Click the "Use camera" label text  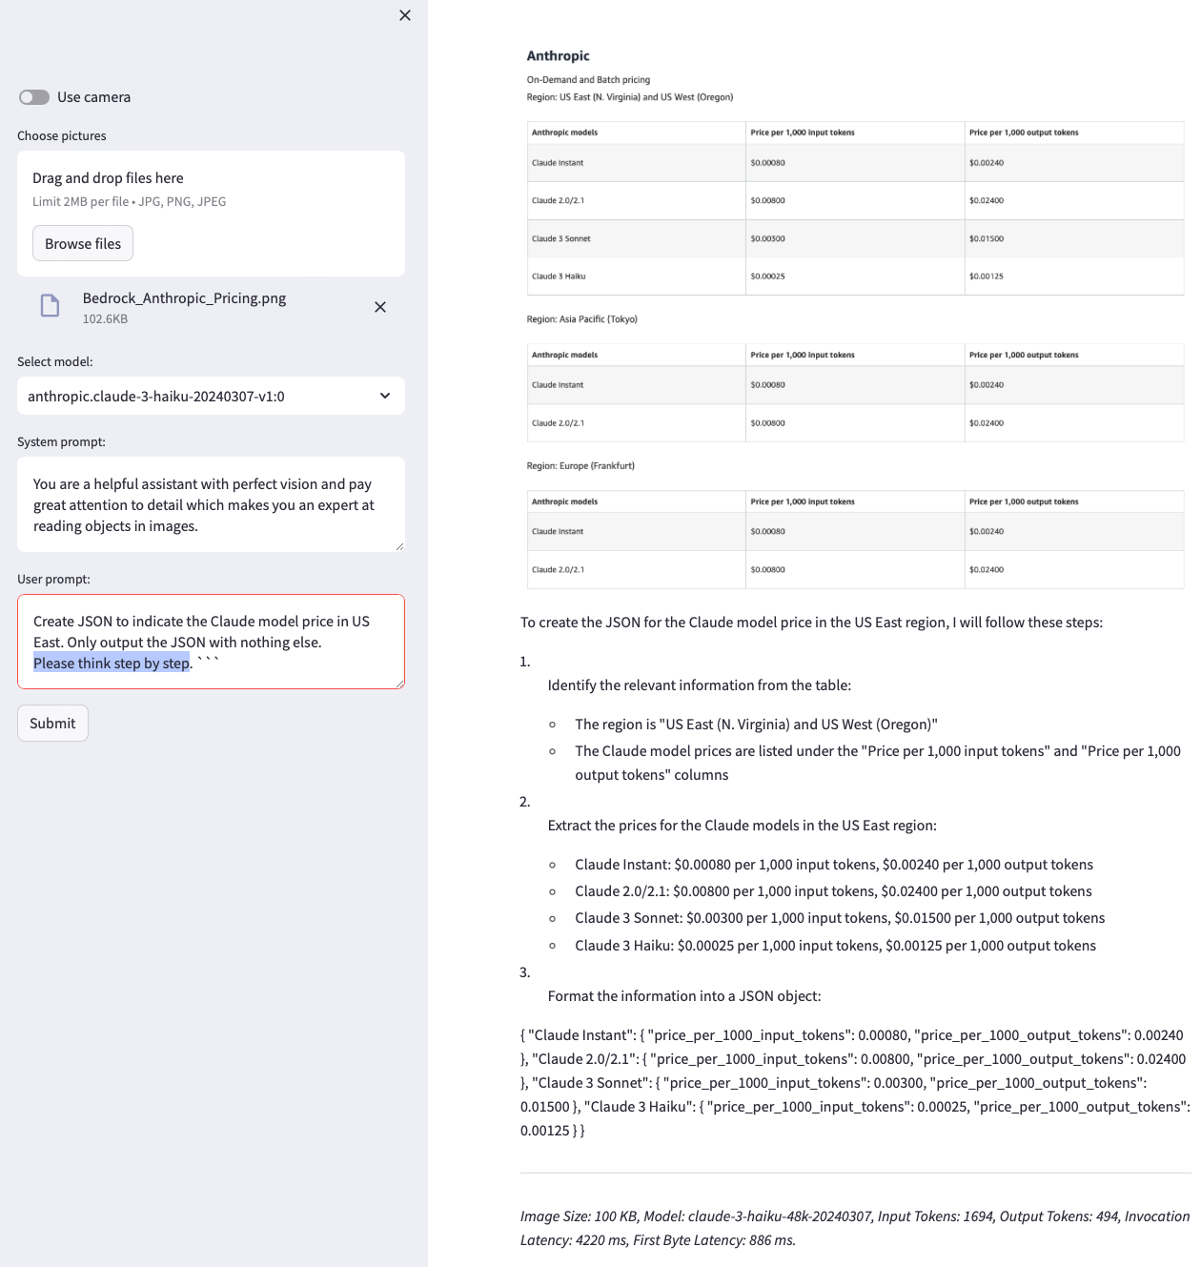[x=93, y=97]
